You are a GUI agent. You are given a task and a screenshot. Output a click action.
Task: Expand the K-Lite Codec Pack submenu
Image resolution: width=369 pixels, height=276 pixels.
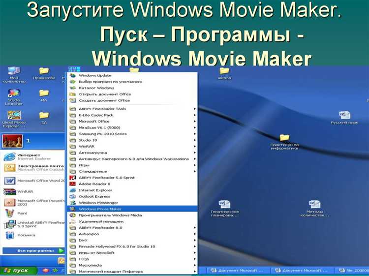pyautogui.click(x=132, y=115)
